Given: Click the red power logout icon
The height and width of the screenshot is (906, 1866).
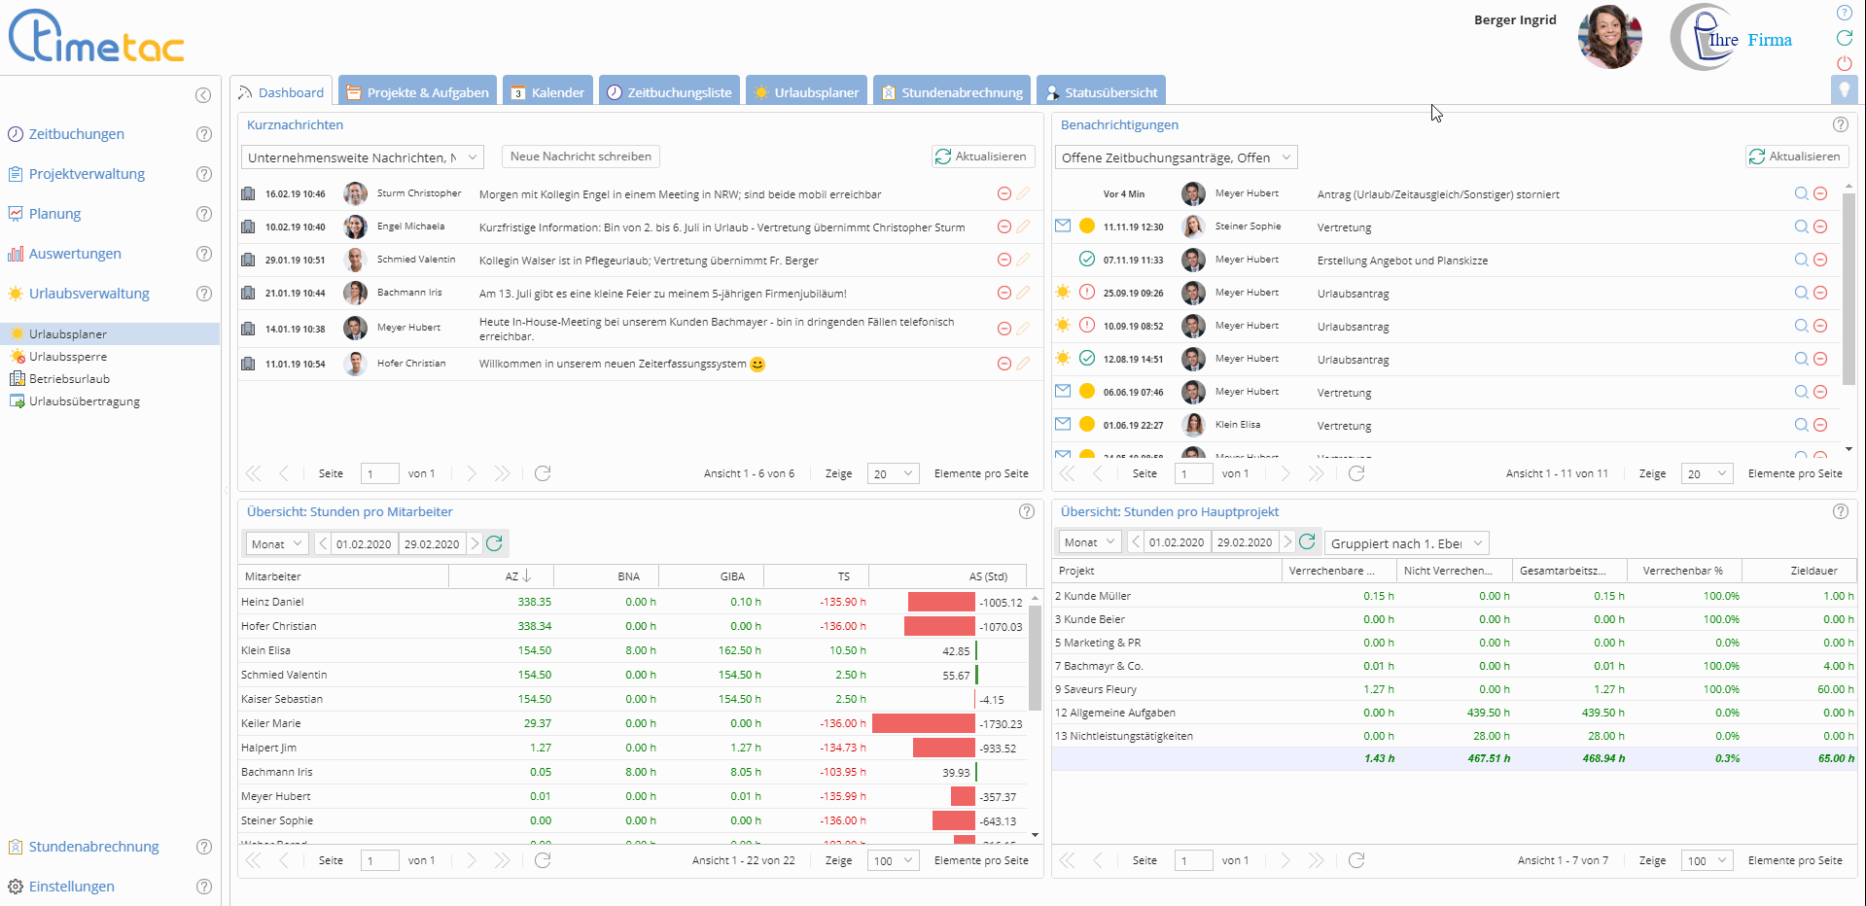Looking at the screenshot, I should (x=1844, y=63).
